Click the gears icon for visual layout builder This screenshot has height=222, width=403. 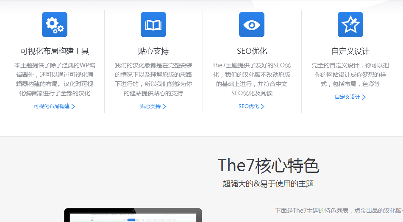click(55, 25)
